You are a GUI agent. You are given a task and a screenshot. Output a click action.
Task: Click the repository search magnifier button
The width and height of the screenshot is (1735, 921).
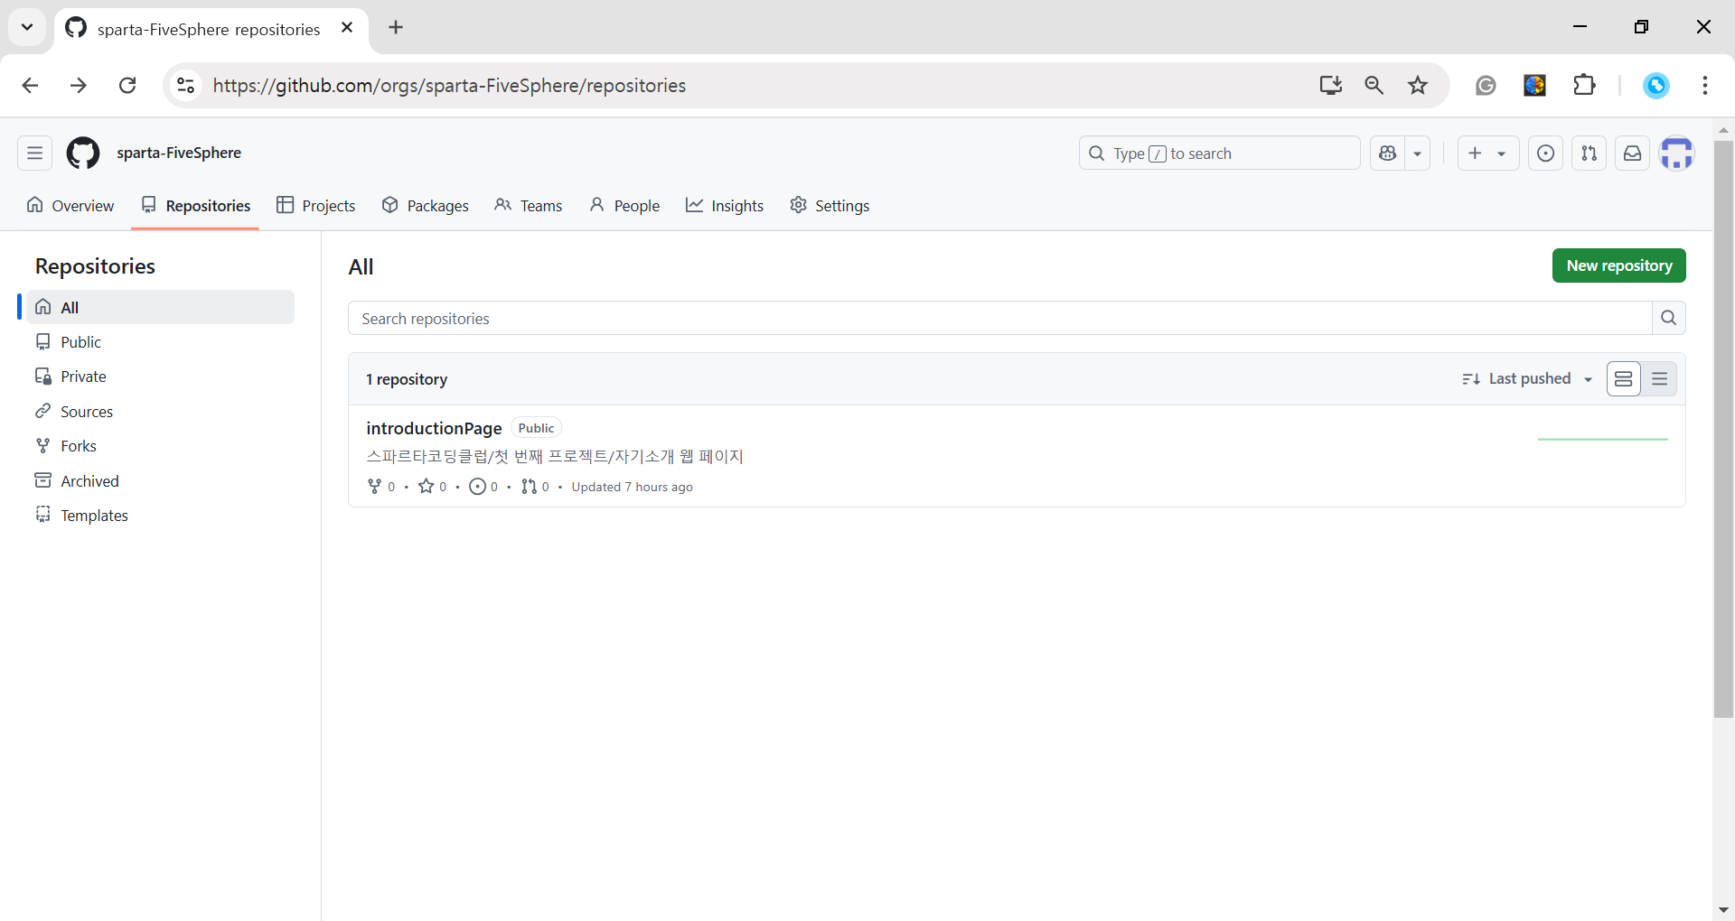coord(1669,318)
